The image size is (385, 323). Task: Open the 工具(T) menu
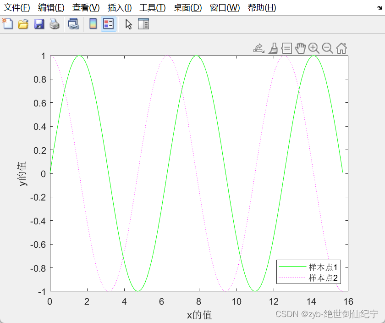coord(153,8)
